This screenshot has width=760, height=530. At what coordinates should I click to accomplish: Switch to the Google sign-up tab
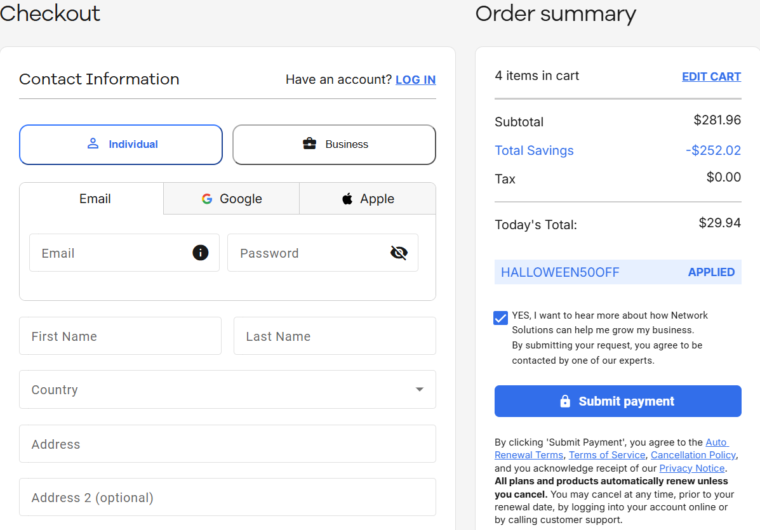pyautogui.click(x=231, y=199)
